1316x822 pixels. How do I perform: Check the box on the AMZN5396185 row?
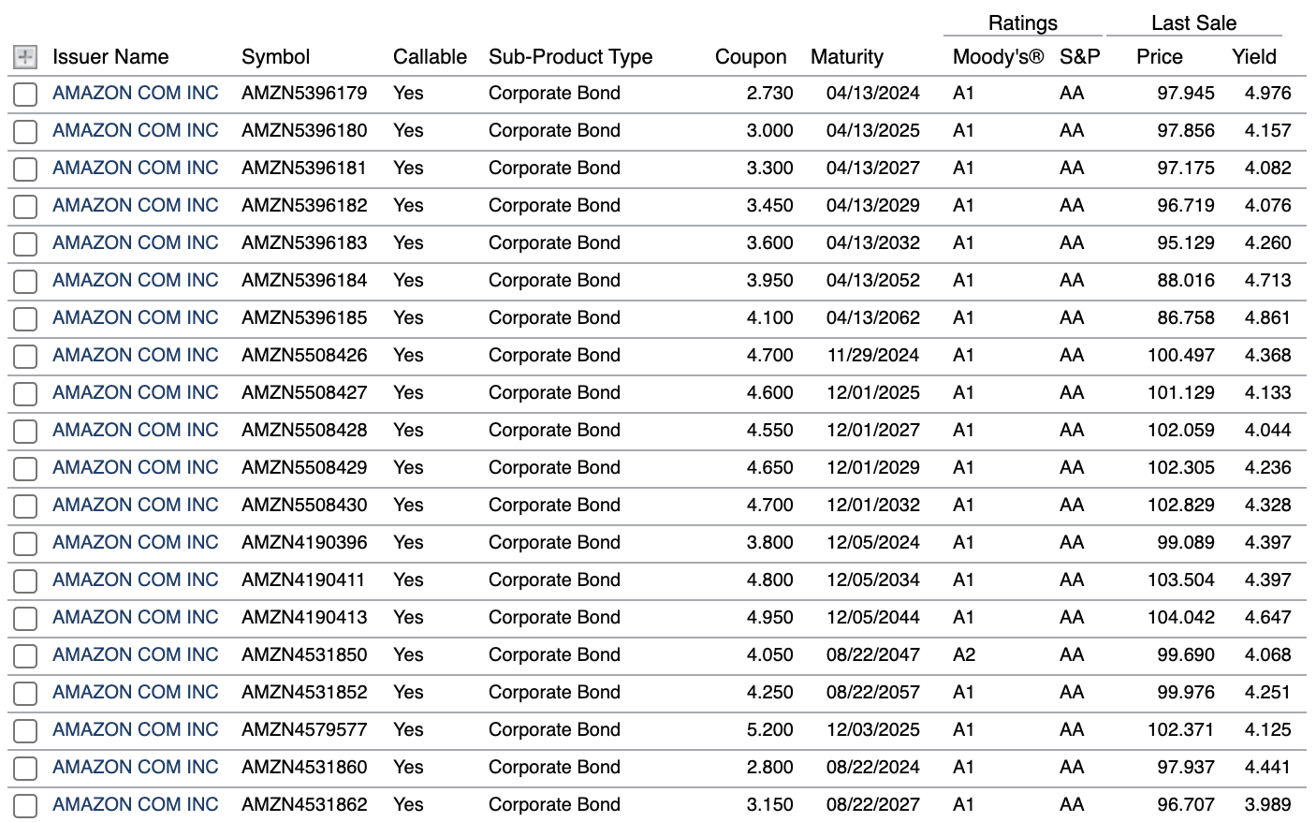tap(24, 317)
